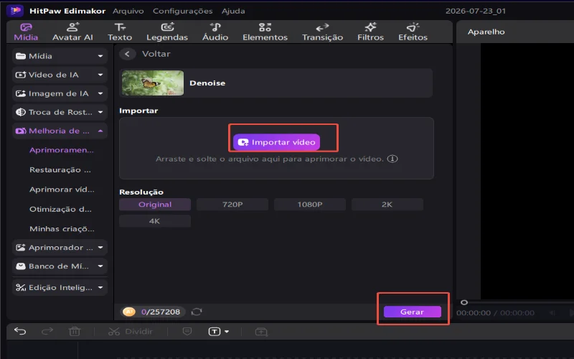Go back with the Voltar arrow button
Screen dimensions: 574x359
click(127, 54)
